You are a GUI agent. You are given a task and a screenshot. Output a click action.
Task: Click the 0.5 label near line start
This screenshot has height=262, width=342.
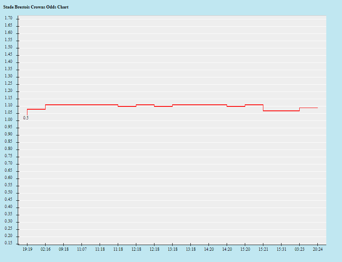click(26, 118)
